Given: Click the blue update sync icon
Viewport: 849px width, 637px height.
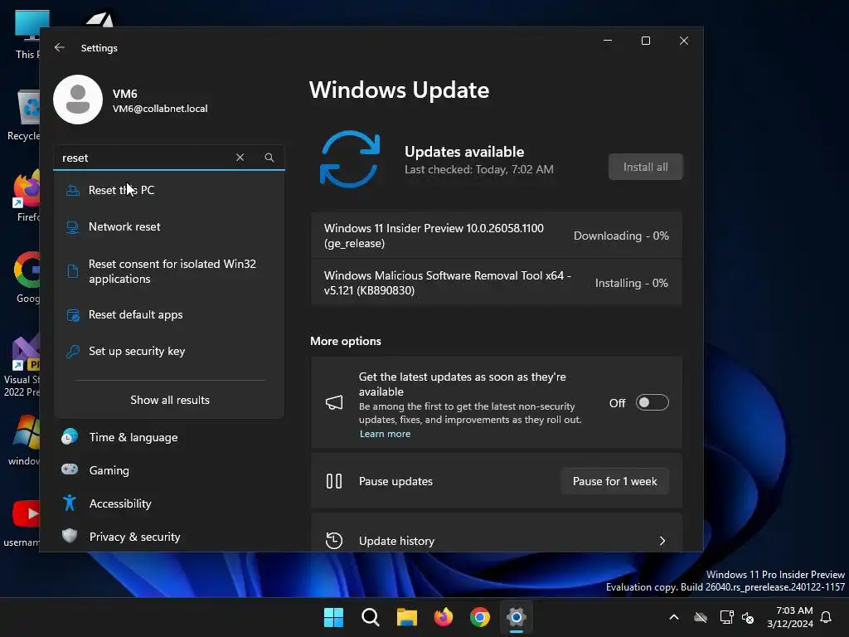Looking at the screenshot, I should pyautogui.click(x=350, y=158).
